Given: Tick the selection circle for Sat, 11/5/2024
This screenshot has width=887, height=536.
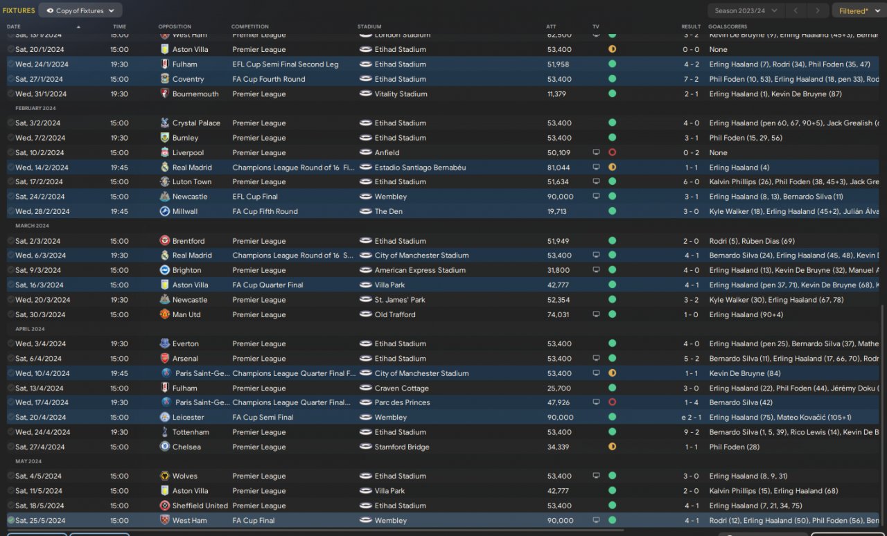Looking at the screenshot, I should point(10,491).
